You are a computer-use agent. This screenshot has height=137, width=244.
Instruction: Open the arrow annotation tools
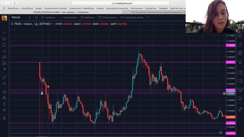(x=4, y=51)
